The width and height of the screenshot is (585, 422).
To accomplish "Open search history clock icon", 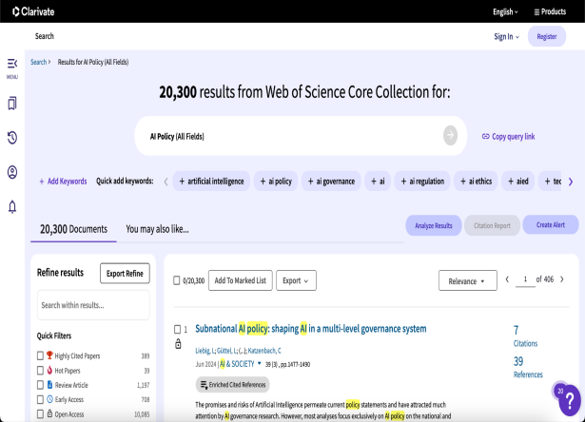I will click(12, 138).
